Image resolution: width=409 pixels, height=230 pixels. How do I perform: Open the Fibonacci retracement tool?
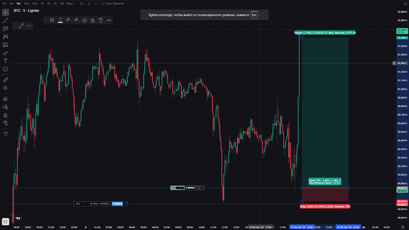tap(5, 28)
